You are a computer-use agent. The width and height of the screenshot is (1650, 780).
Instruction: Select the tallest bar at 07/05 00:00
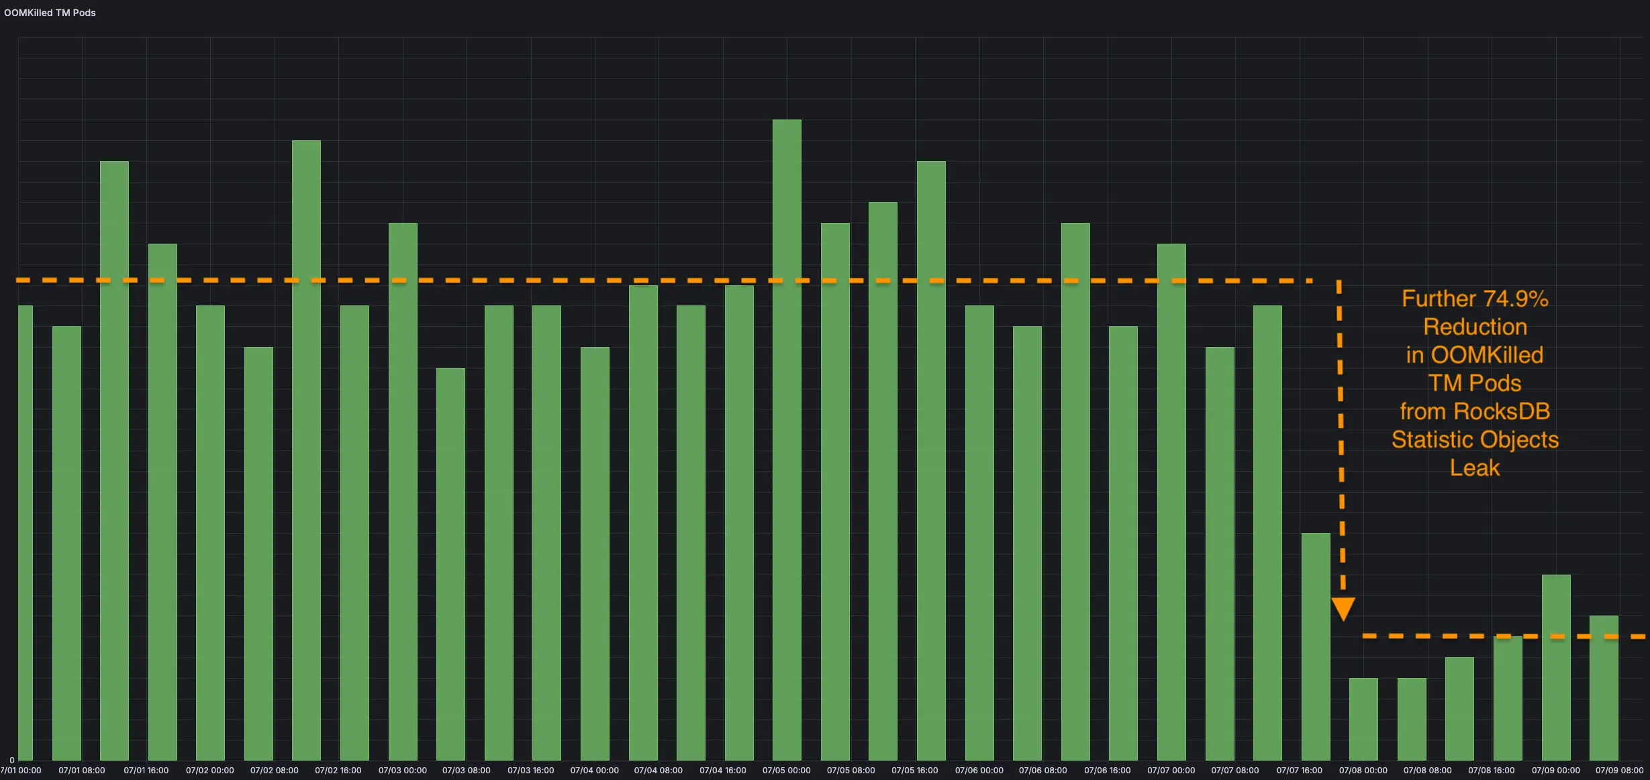tap(787, 440)
